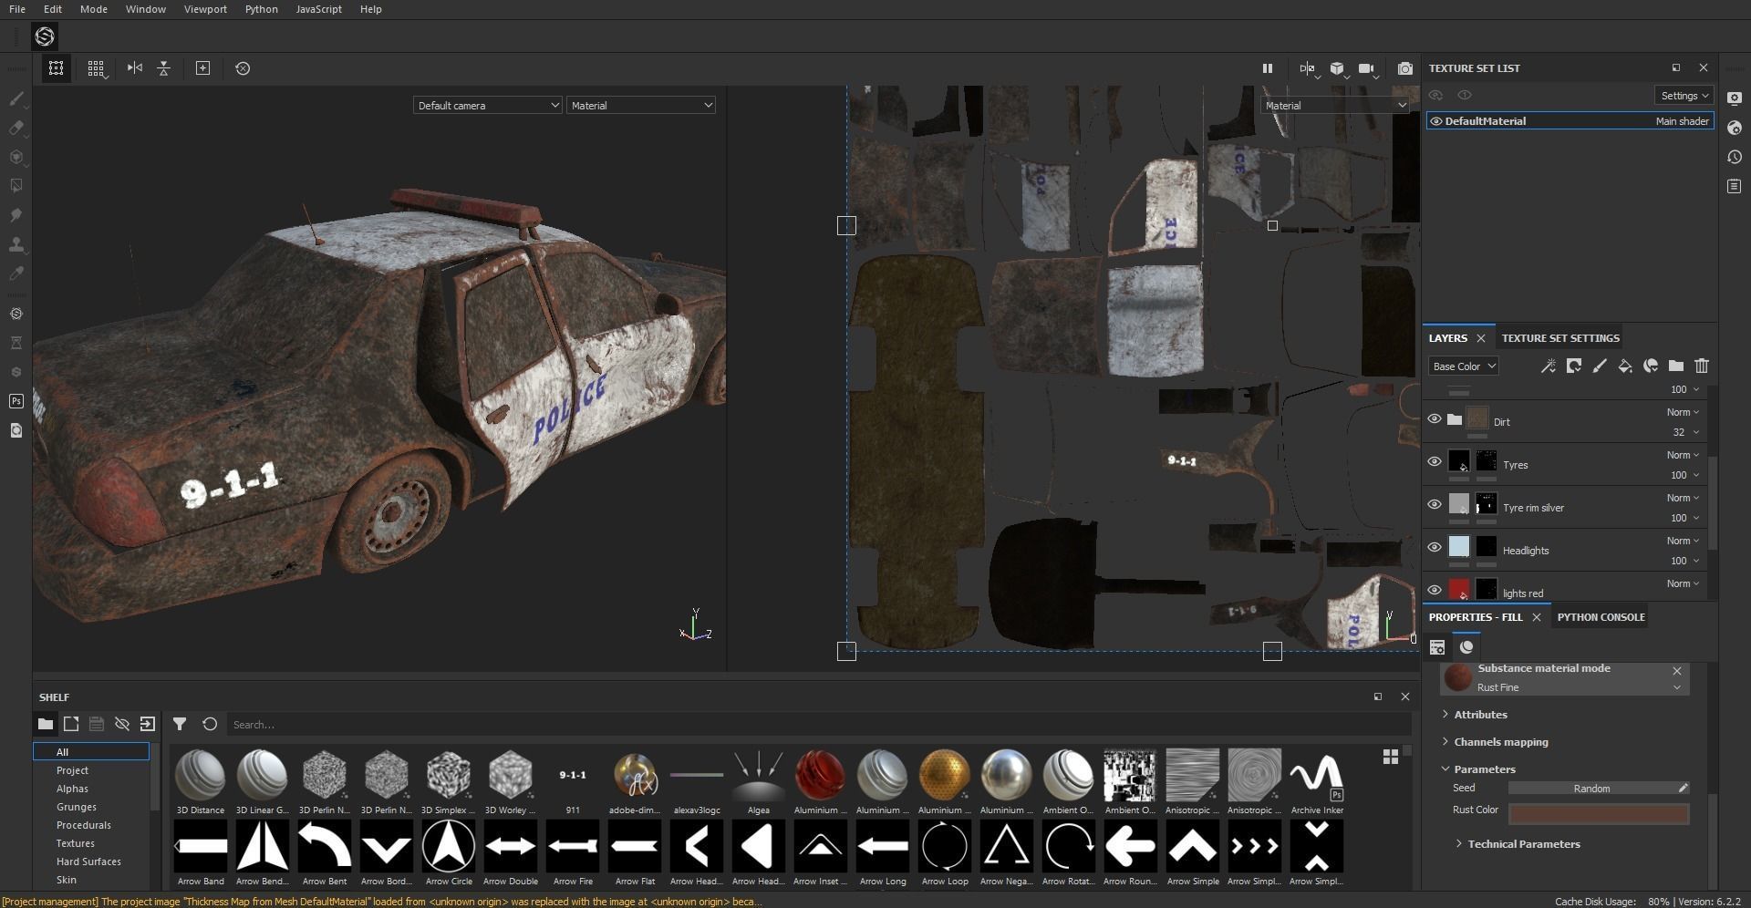Hide the Dirt folder layer
The width and height of the screenshot is (1751, 908).
pos(1435,419)
